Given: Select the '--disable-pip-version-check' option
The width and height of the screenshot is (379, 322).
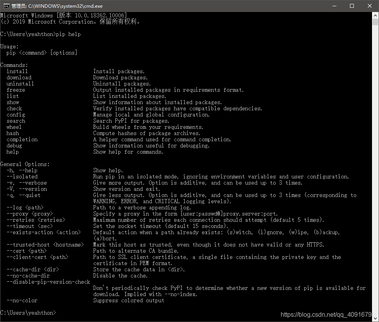Looking at the screenshot, I should pyautogui.click(x=48, y=281).
